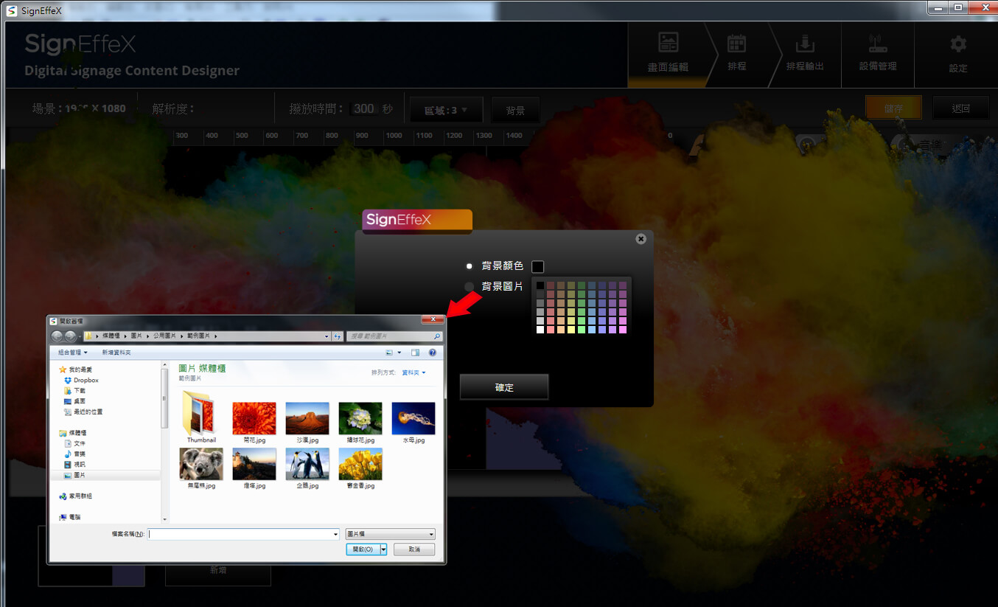This screenshot has height=607, width=998.
Task: Open the 排列方式 資料夾 arrangement dropdown
Action: coord(413,372)
